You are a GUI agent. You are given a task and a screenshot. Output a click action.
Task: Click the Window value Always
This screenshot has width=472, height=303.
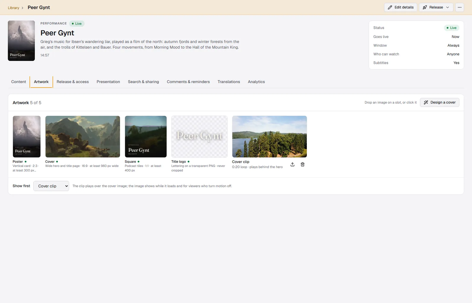pyautogui.click(x=453, y=45)
